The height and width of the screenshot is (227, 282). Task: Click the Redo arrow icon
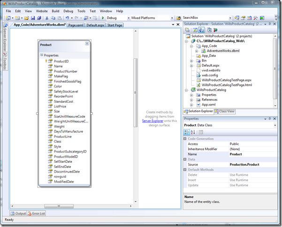point(76,18)
